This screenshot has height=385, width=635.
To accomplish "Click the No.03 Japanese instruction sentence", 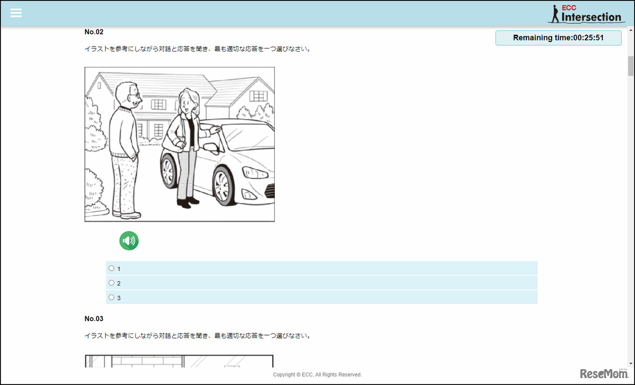I will pyautogui.click(x=198, y=336).
